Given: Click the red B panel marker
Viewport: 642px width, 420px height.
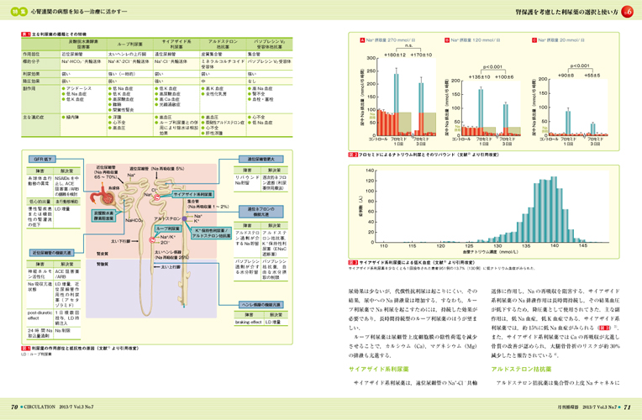Looking at the screenshot, I should click(447, 40).
